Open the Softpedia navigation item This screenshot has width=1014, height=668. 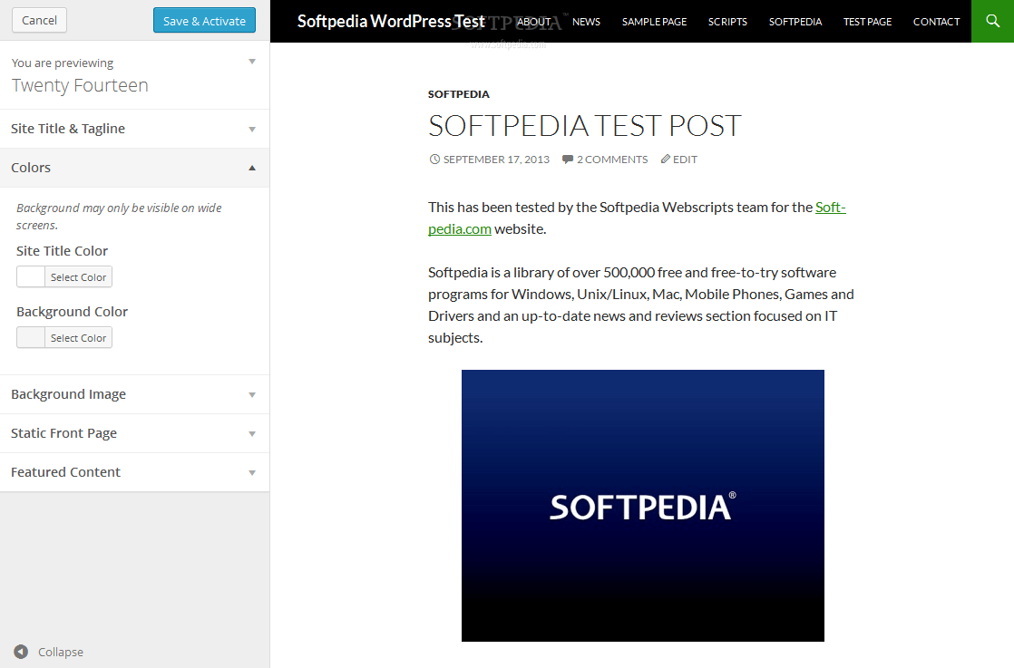795,22
